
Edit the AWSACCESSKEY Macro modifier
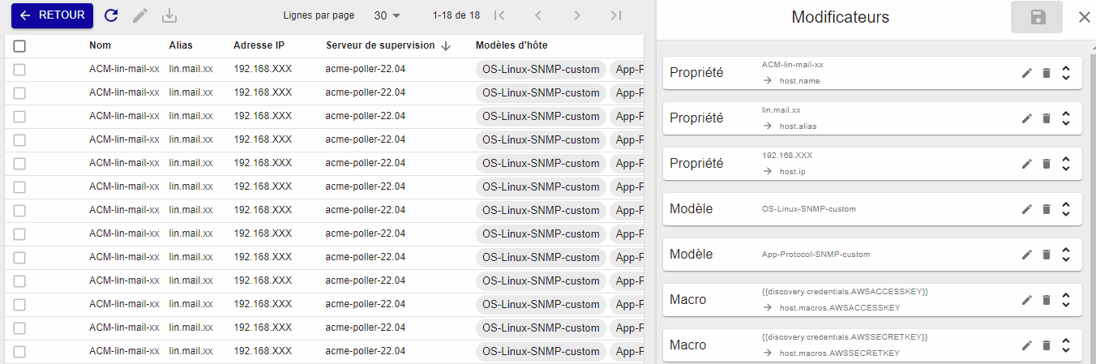(x=1026, y=300)
